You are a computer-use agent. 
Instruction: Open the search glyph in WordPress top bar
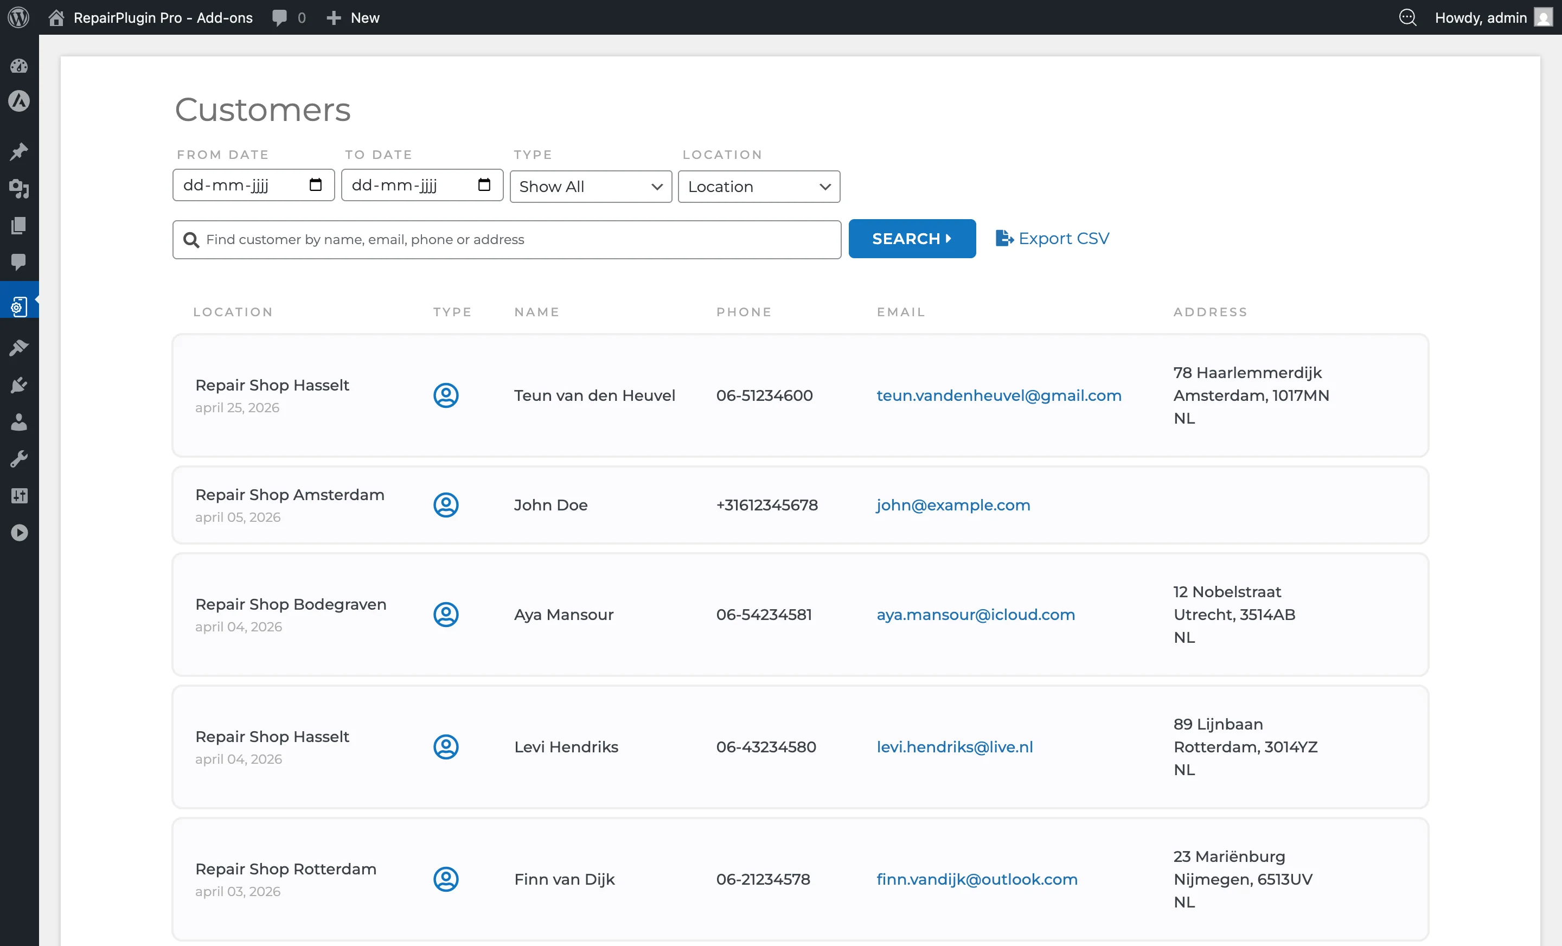pos(1409,17)
